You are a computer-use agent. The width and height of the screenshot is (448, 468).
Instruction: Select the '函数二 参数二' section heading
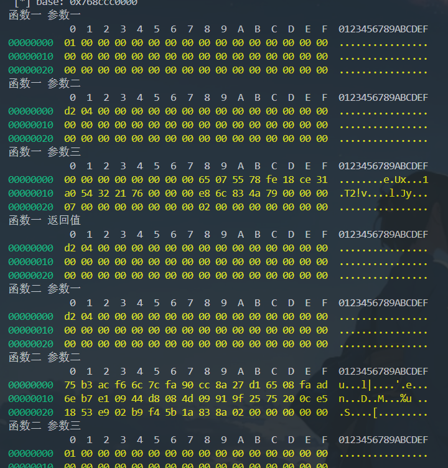(45, 357)
